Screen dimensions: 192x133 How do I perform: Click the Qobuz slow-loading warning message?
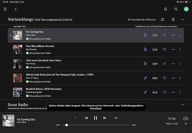(96, 107)
